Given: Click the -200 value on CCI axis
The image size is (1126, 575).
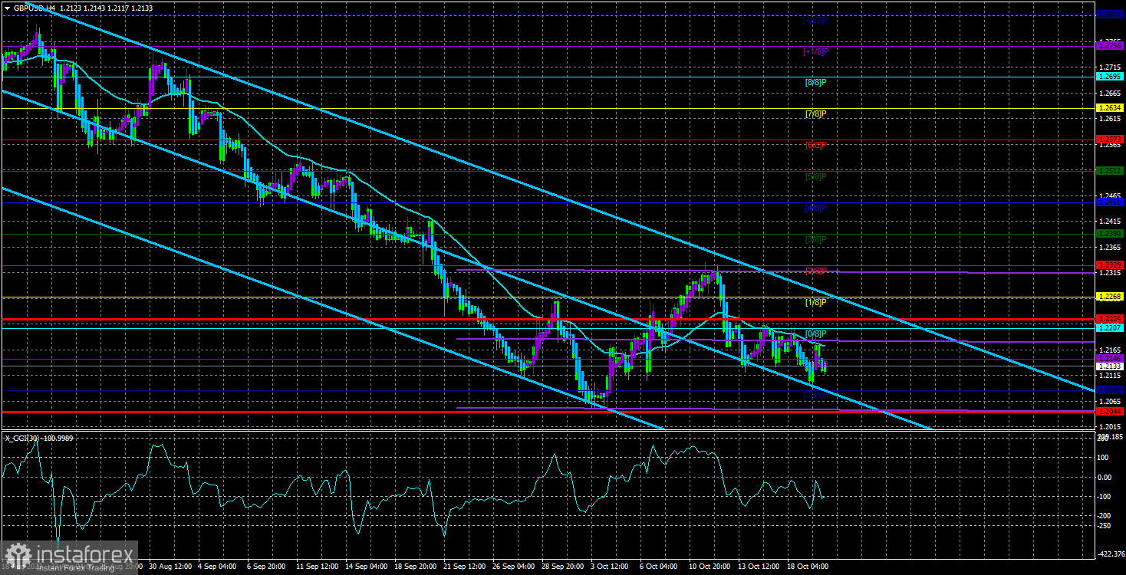Looking at the screenshot, I should (x=1105, y=515).
